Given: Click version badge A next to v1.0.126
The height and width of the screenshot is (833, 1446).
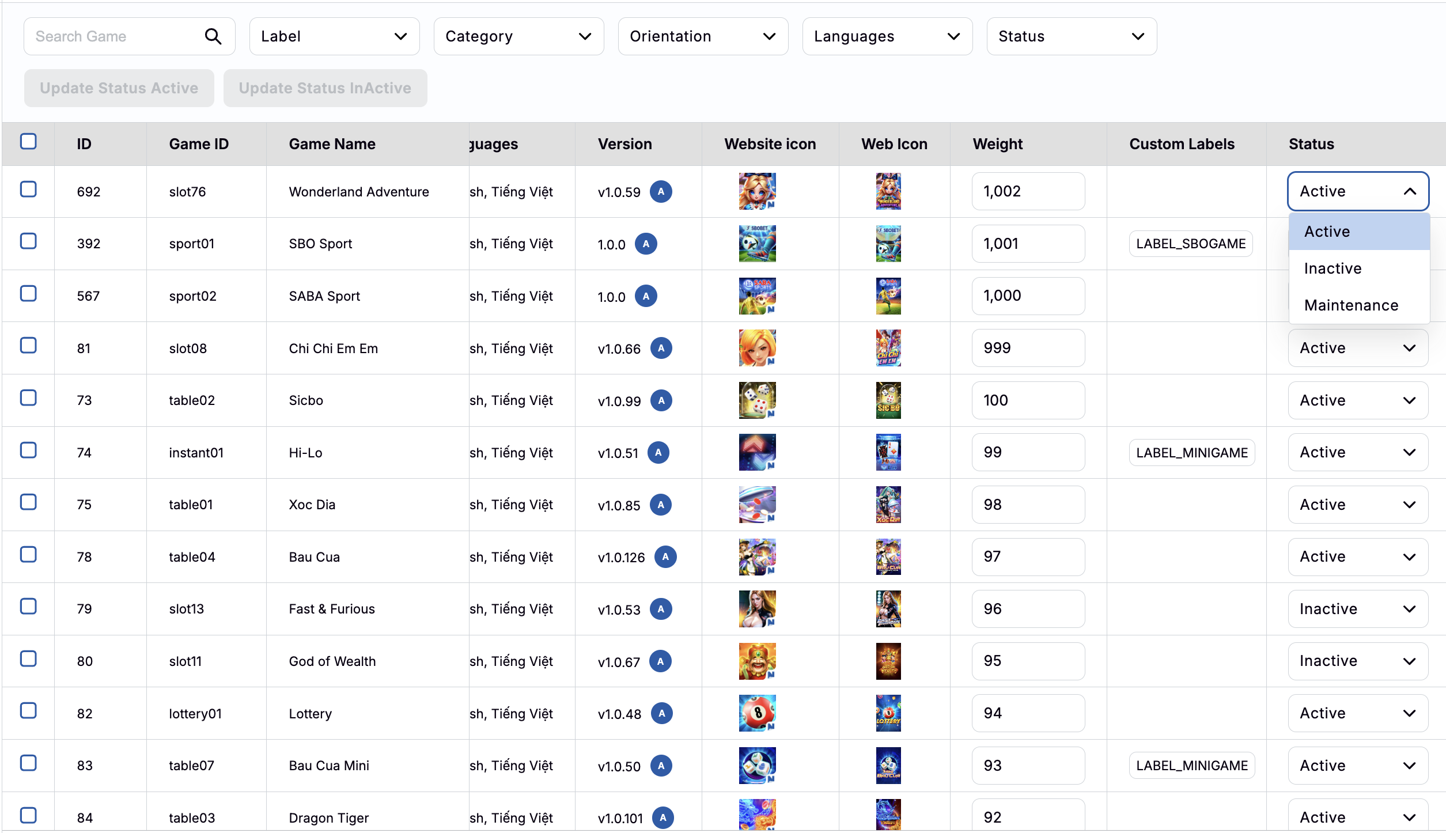Looking at the screenshot, I should pyautogui.click(x=665, y=556).
